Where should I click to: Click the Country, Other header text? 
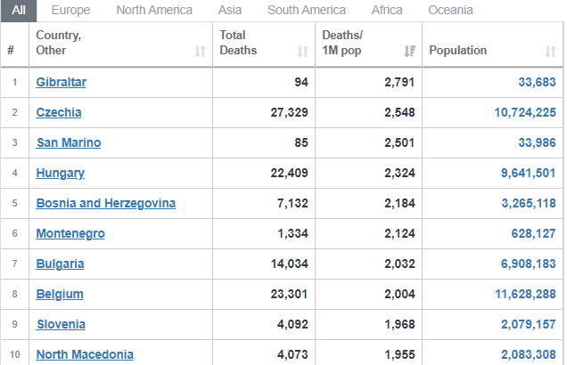click(x=58, y=43)
